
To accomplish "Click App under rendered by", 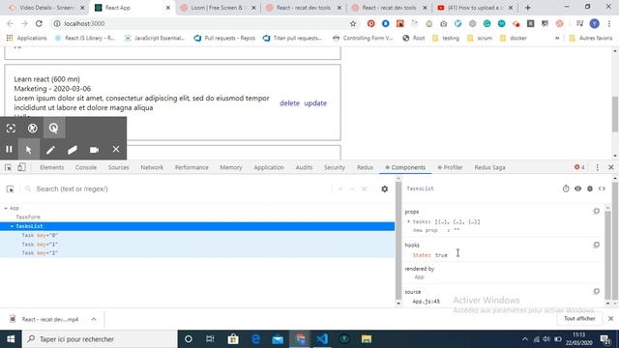I will (x=419, y=277).
